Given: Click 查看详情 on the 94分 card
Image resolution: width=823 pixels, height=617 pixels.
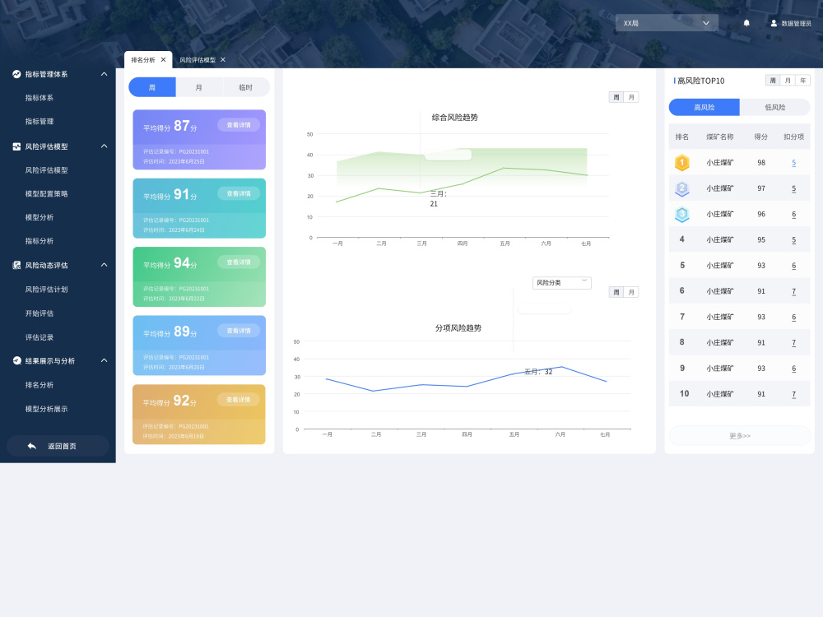Looking at the screenshot, I should point(239,262).
